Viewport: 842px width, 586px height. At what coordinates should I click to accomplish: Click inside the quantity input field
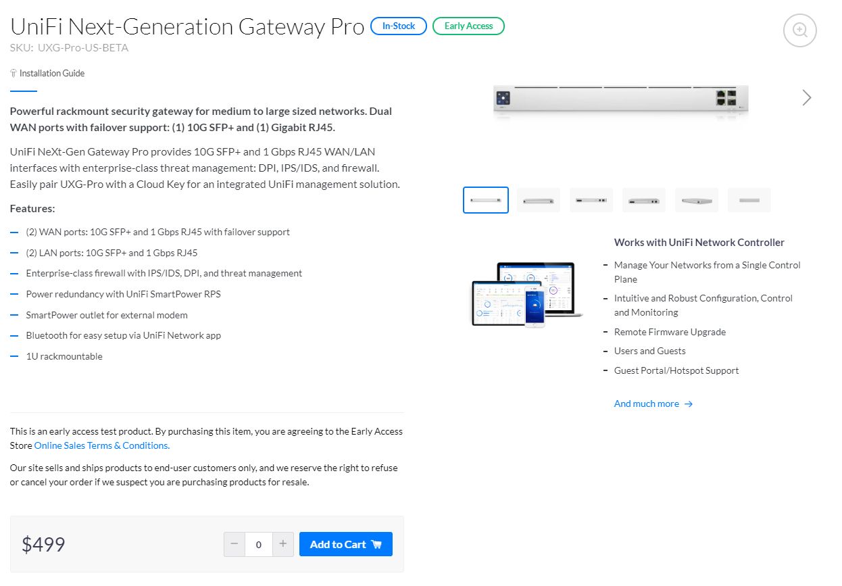tap(258, 544)
